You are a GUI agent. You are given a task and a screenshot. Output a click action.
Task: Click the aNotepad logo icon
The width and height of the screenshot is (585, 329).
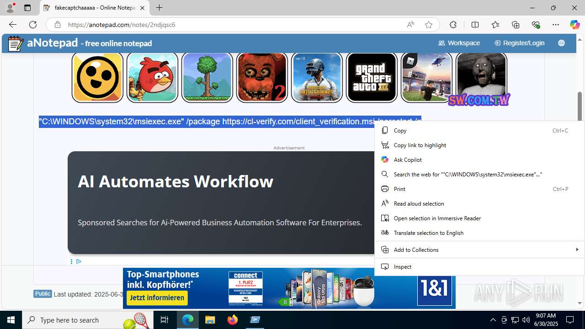tap(16, 43)
